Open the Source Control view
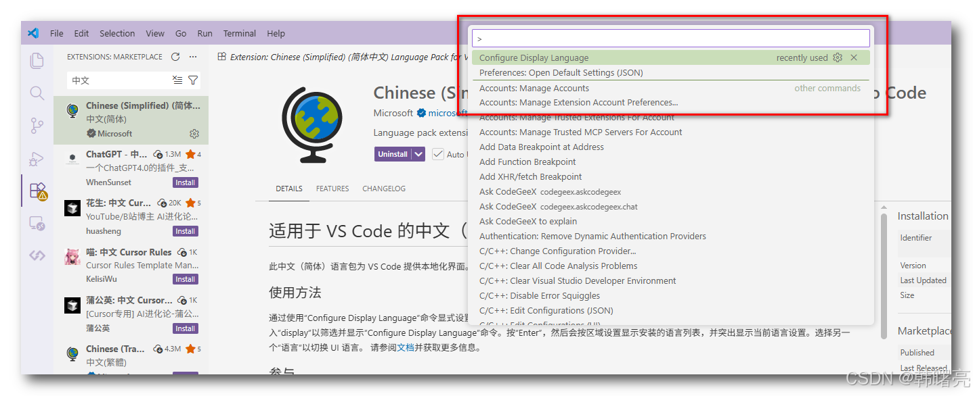973x396 pixels. (37, 126)
